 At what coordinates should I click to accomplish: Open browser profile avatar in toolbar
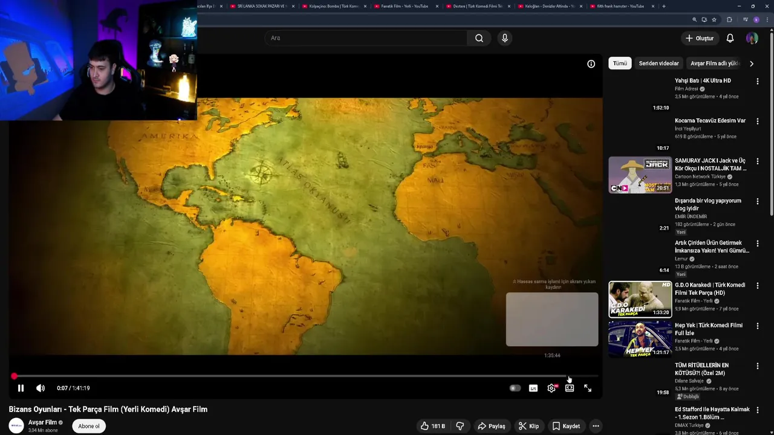[x=756, y=19]
